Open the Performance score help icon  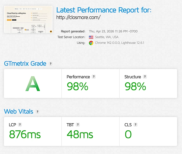point(94,77)
